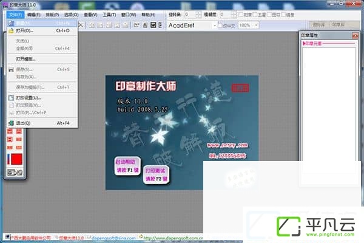Open the 编辑(E) menu
Screen dimensions: 364x243
click(33, 15)
